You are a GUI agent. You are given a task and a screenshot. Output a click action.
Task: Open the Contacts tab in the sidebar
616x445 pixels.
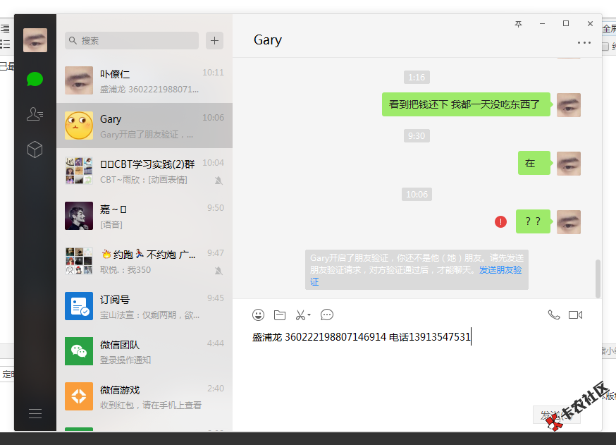tap(35, 114)
